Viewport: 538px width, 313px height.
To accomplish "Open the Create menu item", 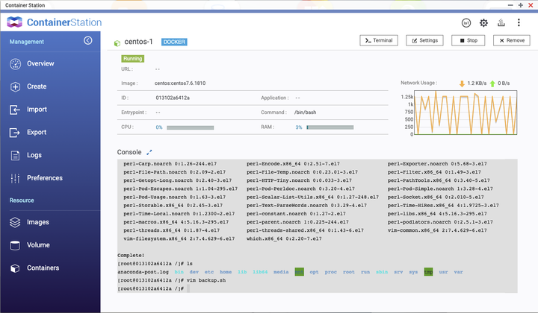I will [37, 86].
